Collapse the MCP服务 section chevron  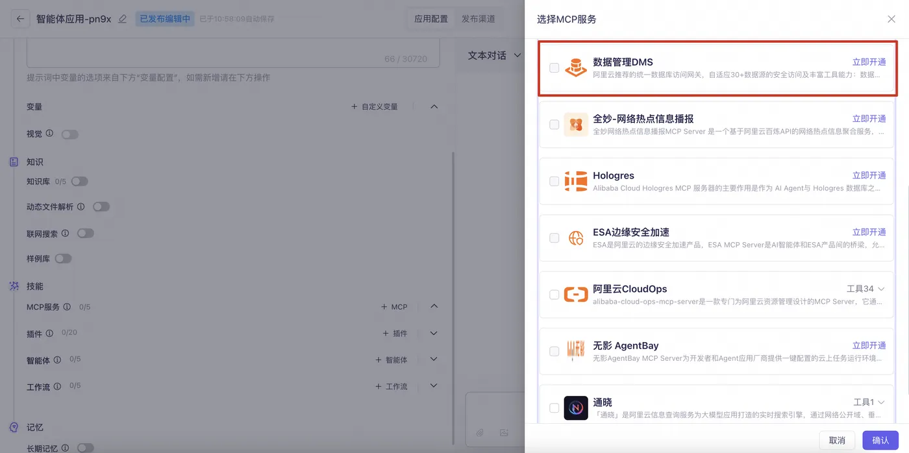[x=434, y=306]
